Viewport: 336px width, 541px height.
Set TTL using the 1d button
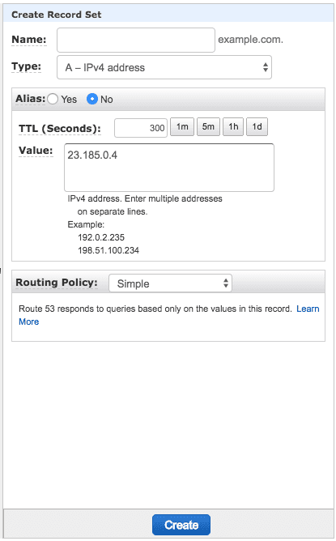coord(257,126)
